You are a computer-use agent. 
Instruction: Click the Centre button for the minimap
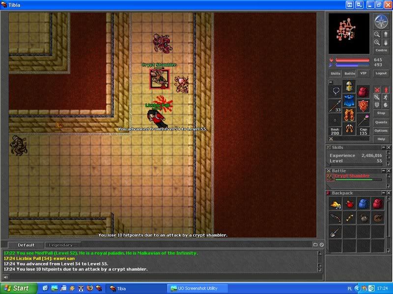click(381, 50)
